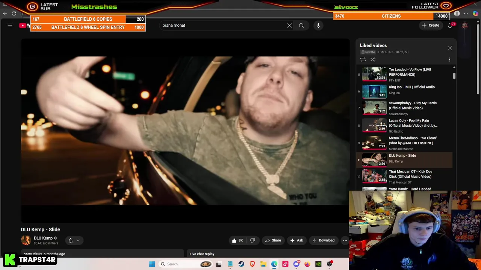Click the magnifier search button

point(301,25)
